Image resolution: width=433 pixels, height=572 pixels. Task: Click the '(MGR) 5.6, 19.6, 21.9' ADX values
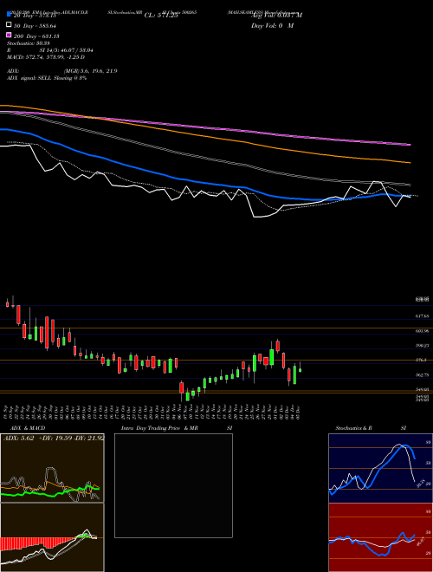tap(90, 71)
